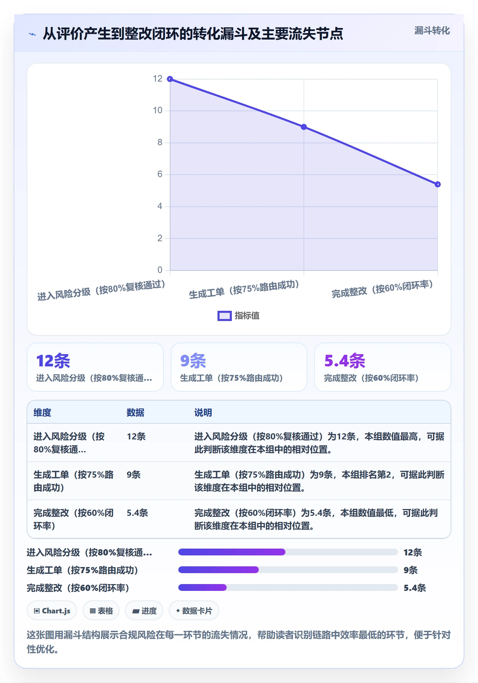Click the x-axis label 进入风险分级（按80%复核通过）
Viewport: 478px width, 683px height.
coord(101,290)
